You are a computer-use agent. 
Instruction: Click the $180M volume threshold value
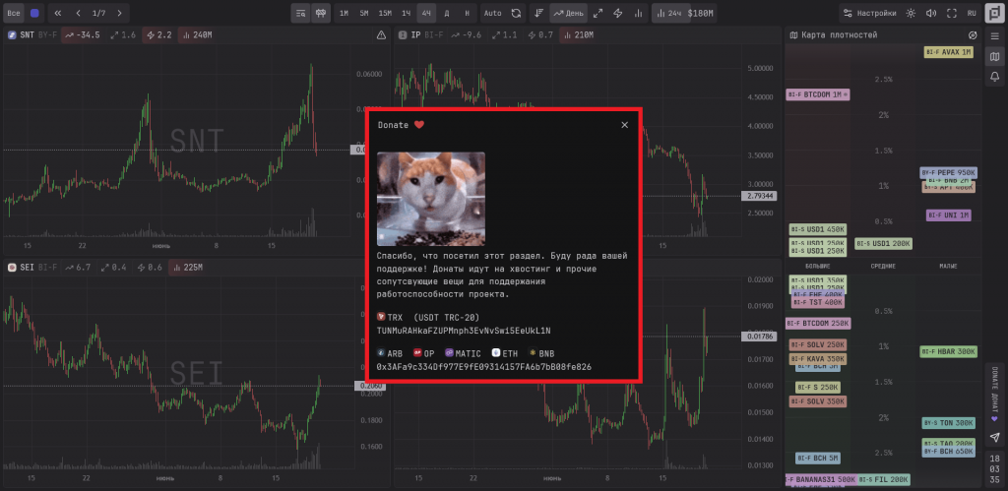point(701,13)
